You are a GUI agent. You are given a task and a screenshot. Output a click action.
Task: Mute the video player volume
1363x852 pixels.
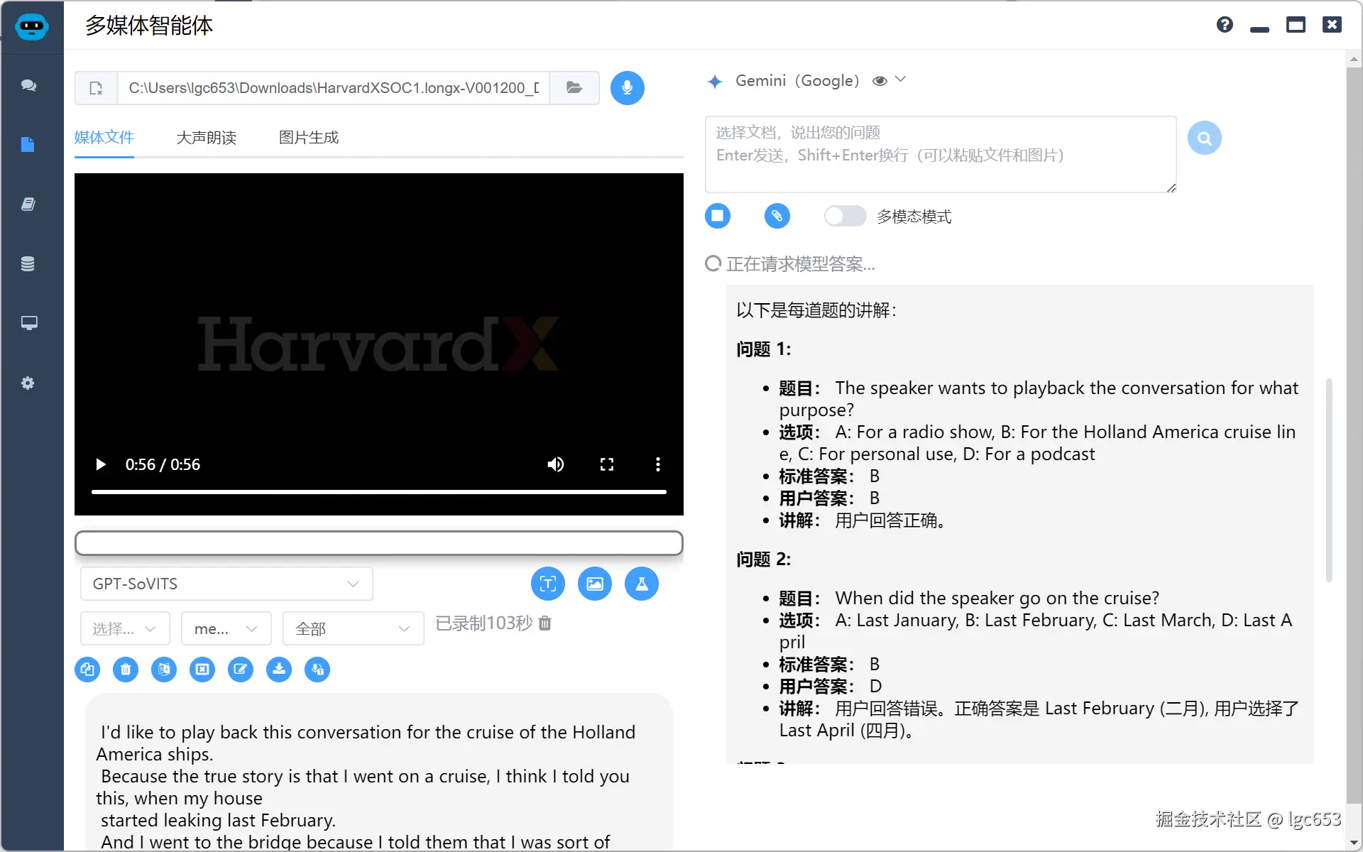tap(555, 464)
